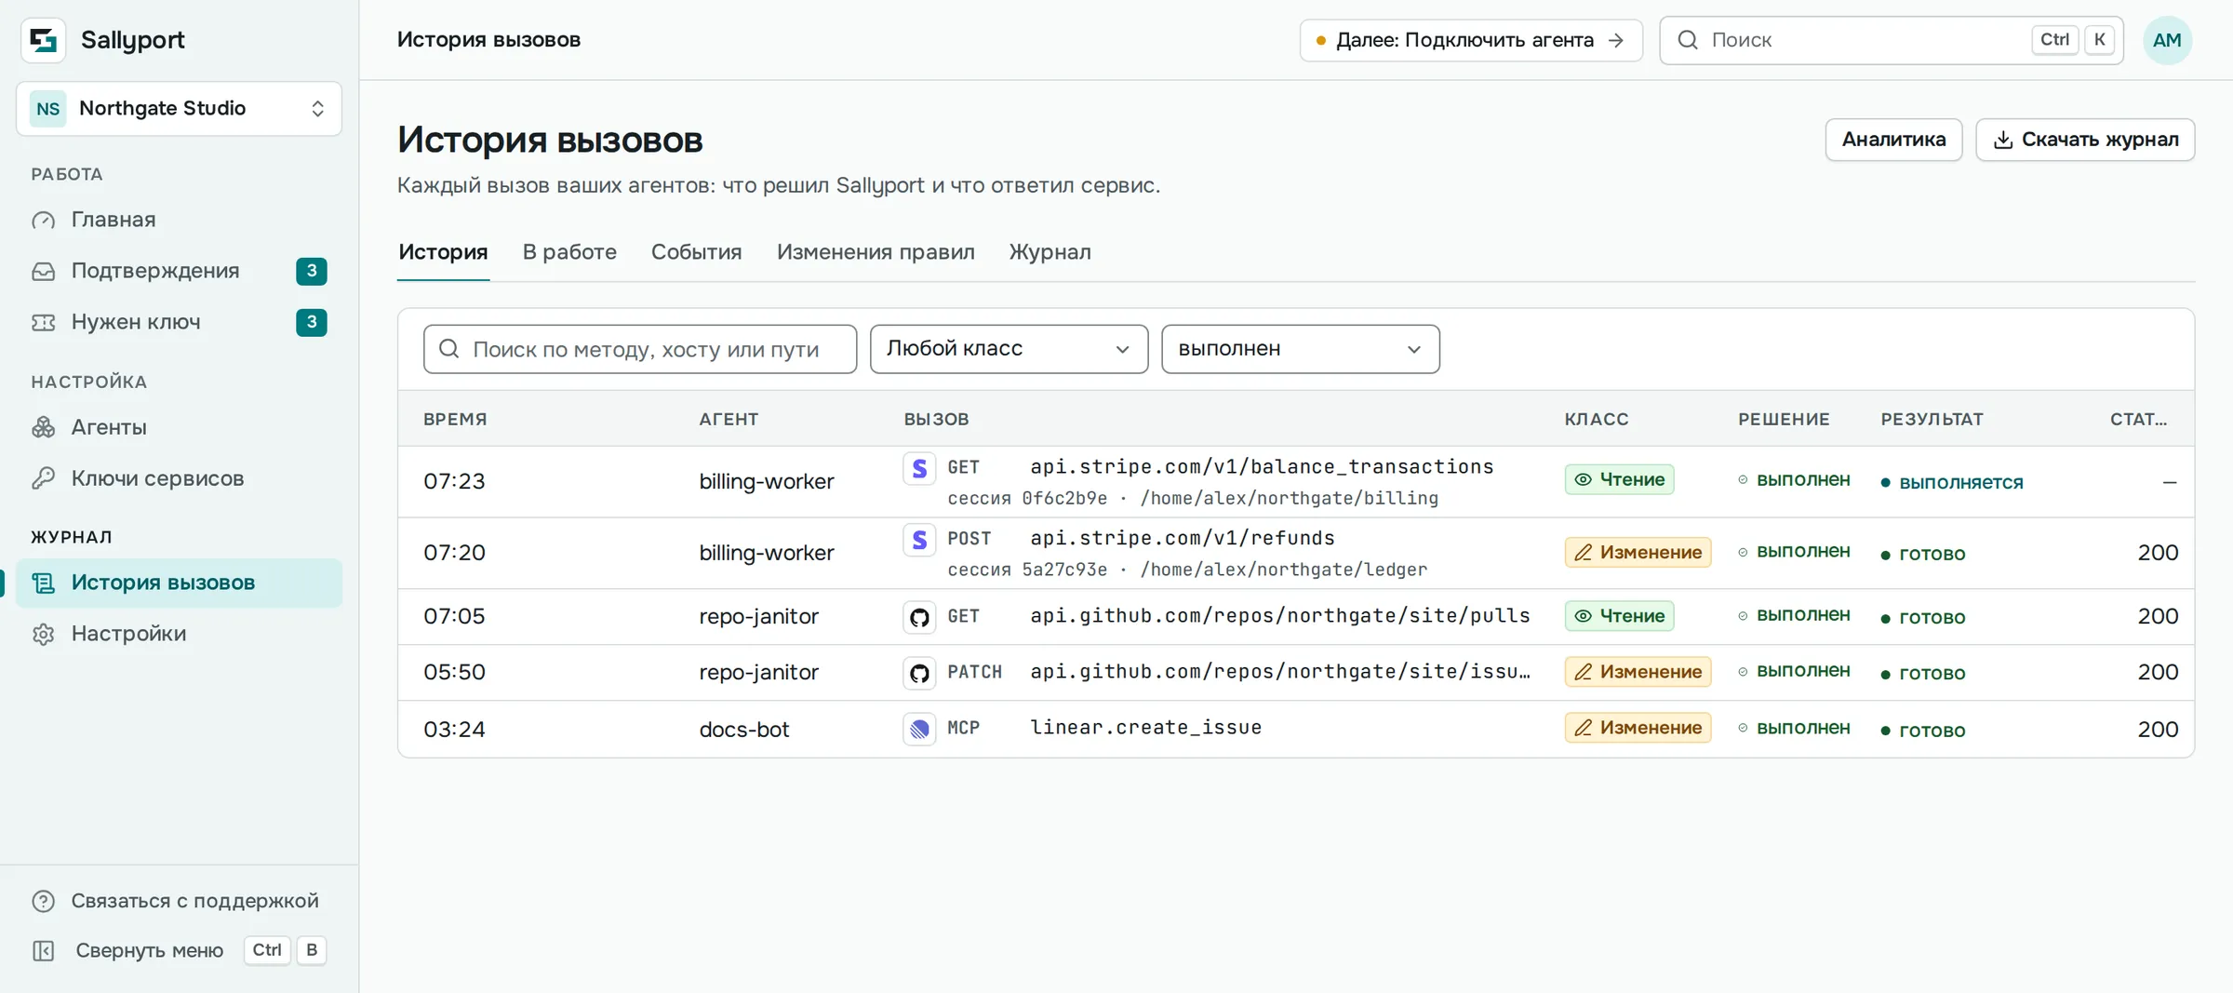This screenshot has width=2233, height=993.
Task: Click the 05:50 time cell
Action: pos(454,673)
